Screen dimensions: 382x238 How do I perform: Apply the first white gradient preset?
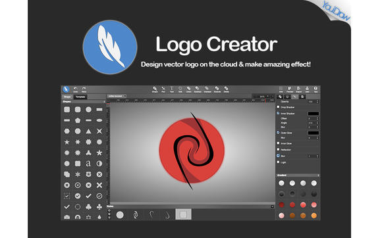[281, 183]
